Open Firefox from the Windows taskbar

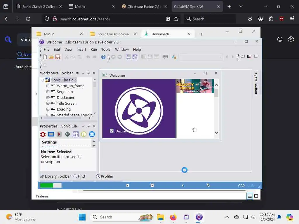(173, 217)
